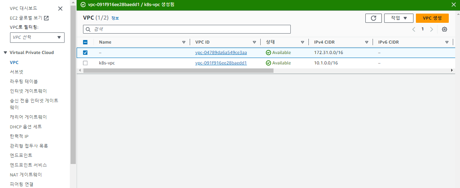Open DHCP 옵션 세트 in sidebar

26,127
